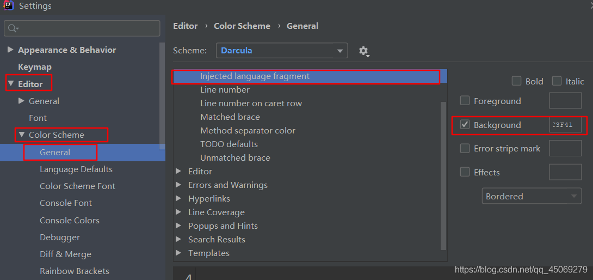The width and height of the screenshot is (593, 280).
Task: Expand Errors and Warnings group
Action: click(179, 185)
